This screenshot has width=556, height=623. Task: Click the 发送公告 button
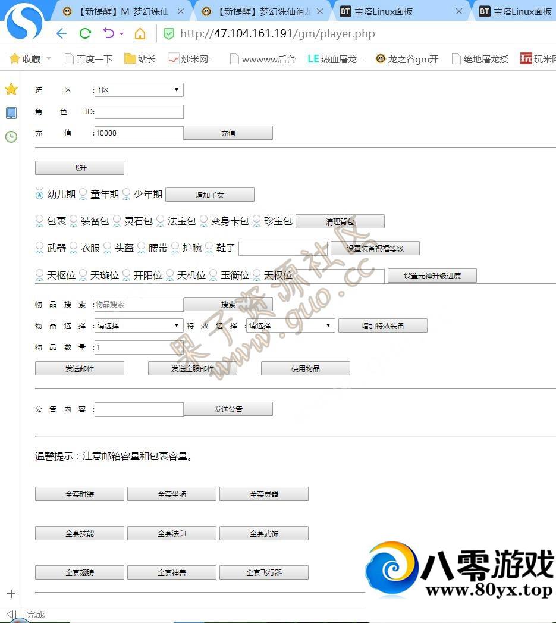(228, 409)
